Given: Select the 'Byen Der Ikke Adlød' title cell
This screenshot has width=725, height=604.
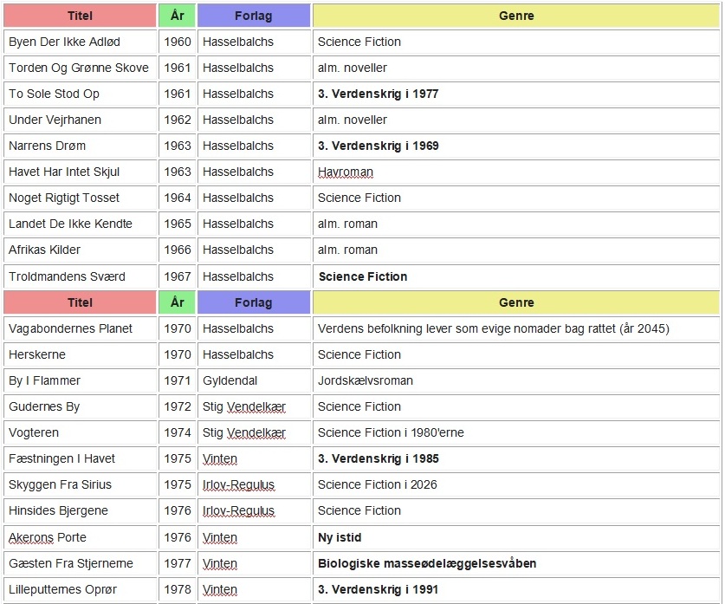Looking at the screenshot, I should click(63, 42).
